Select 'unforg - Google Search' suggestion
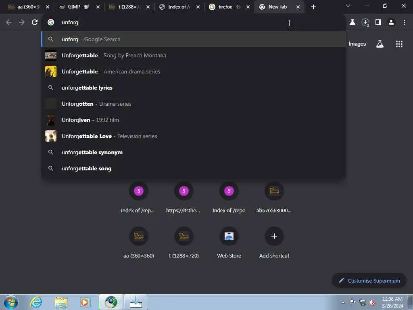Screen dimensions: 413x310 coord(194,39)
